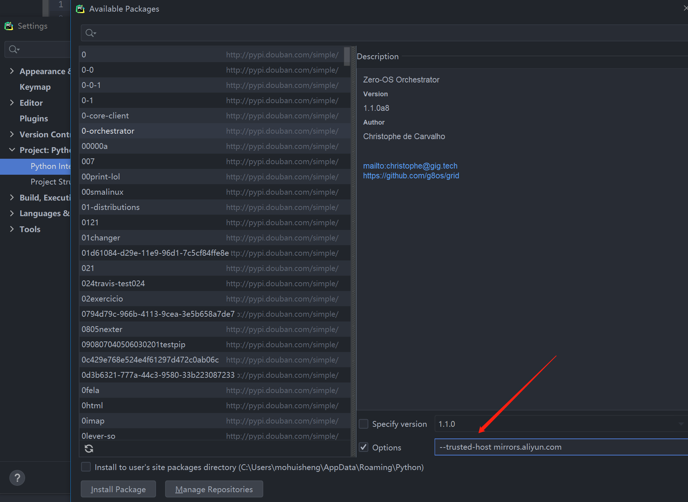Screen dimensions: 688x502
Task: Click the reload packages refresh icon
Action: point(89,449)
